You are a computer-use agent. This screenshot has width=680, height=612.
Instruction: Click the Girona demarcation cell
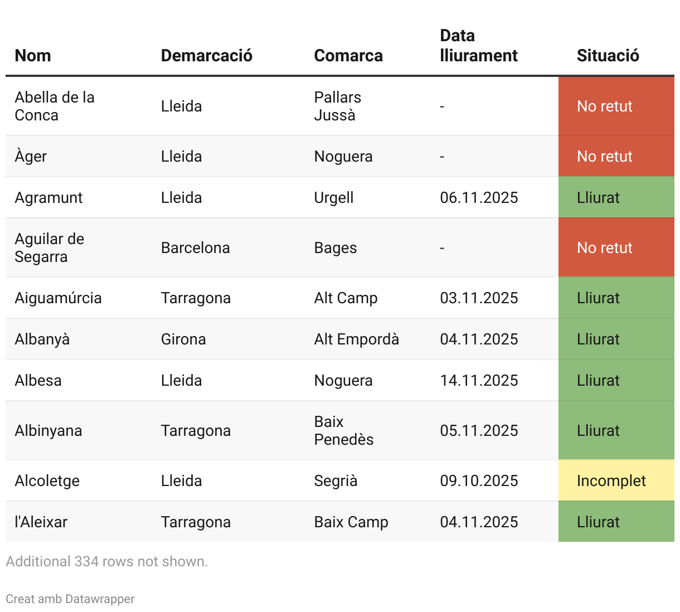[x=183, y=339]
